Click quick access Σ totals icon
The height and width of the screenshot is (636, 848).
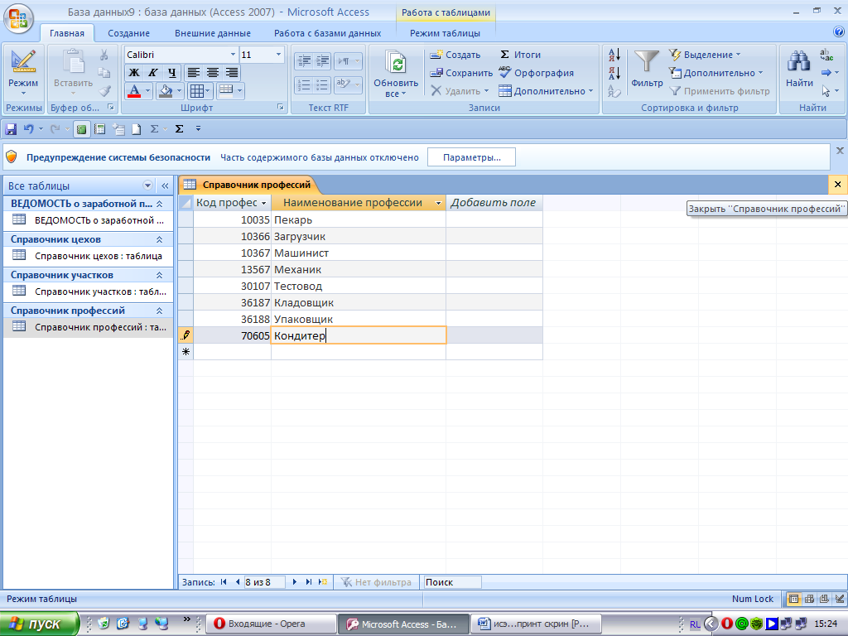(180, 128)
